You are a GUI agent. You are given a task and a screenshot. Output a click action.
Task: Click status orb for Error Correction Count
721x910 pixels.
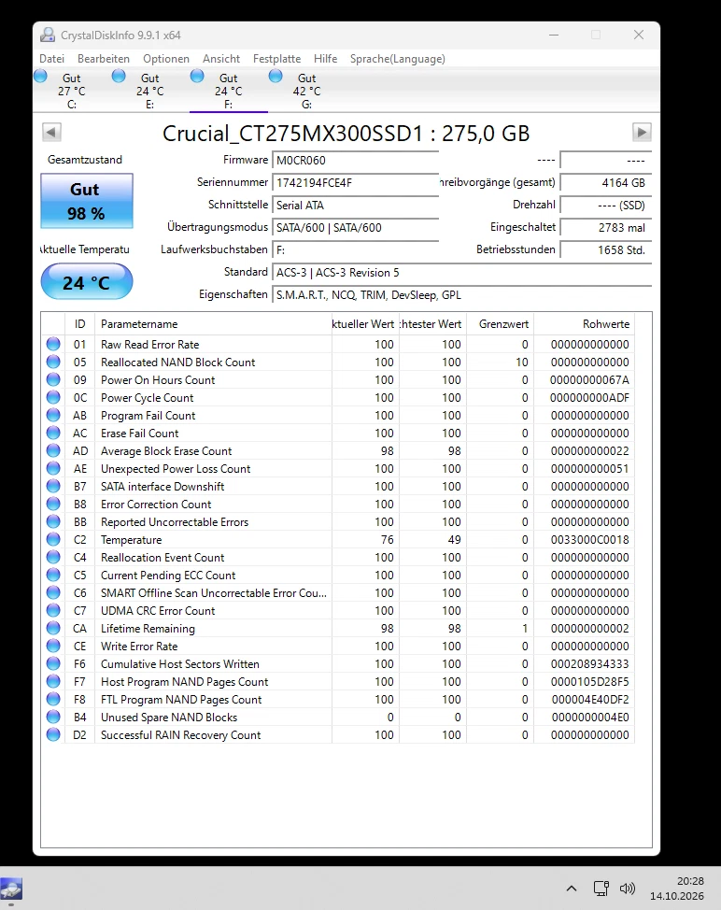point(53,504)
